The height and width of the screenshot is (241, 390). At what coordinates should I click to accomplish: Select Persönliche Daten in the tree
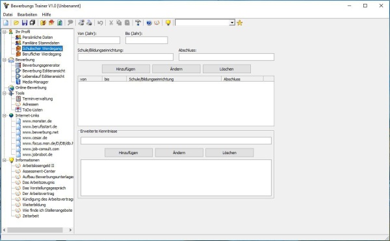(38, 37)
